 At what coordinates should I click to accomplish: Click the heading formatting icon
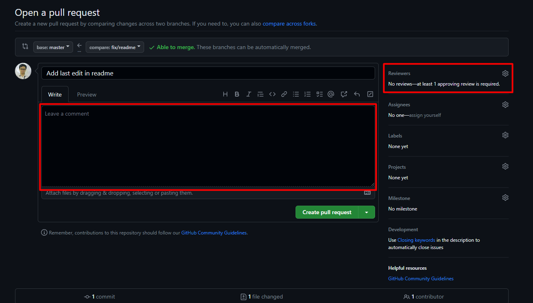tap(225, 94)
